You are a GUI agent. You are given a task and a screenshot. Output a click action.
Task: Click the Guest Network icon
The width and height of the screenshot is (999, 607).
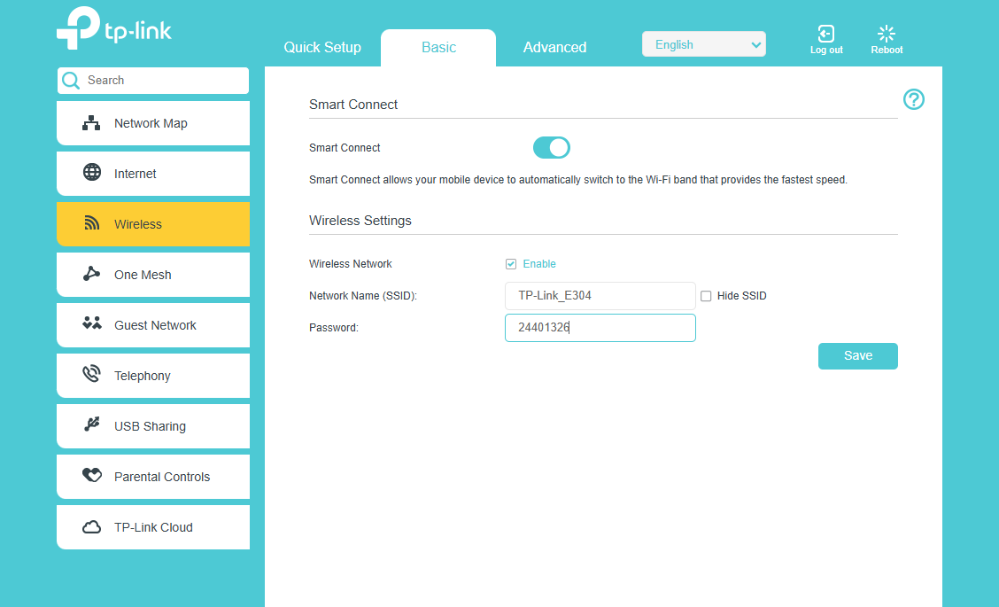coord(91,324)
